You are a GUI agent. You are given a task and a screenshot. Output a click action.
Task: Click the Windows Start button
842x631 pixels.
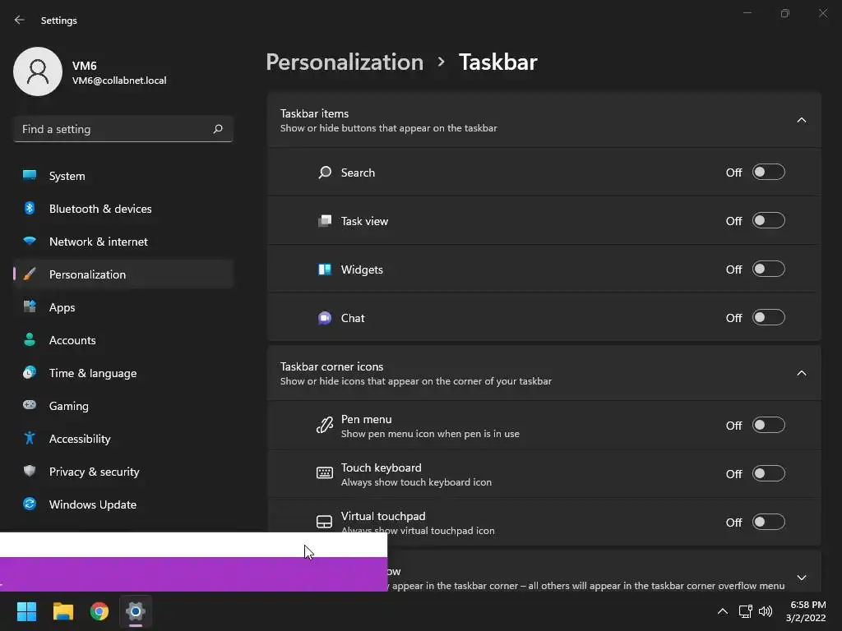27,611
